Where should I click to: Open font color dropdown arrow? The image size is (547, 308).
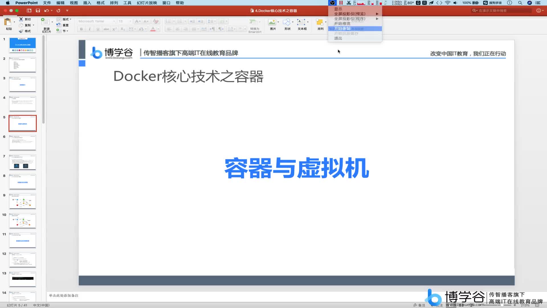pos(158,29)
